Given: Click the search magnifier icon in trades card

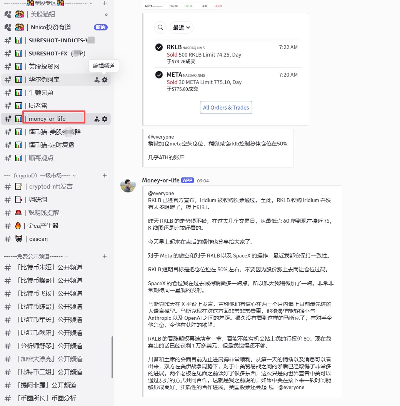Looking at the screenshot, I should click(x=160, y=27).
